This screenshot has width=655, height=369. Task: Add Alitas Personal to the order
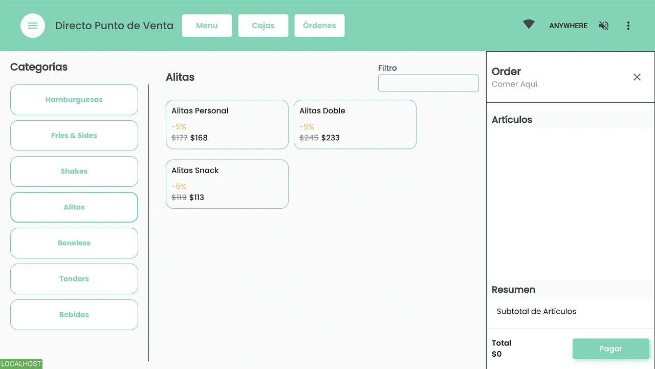(x=227, y=124)
